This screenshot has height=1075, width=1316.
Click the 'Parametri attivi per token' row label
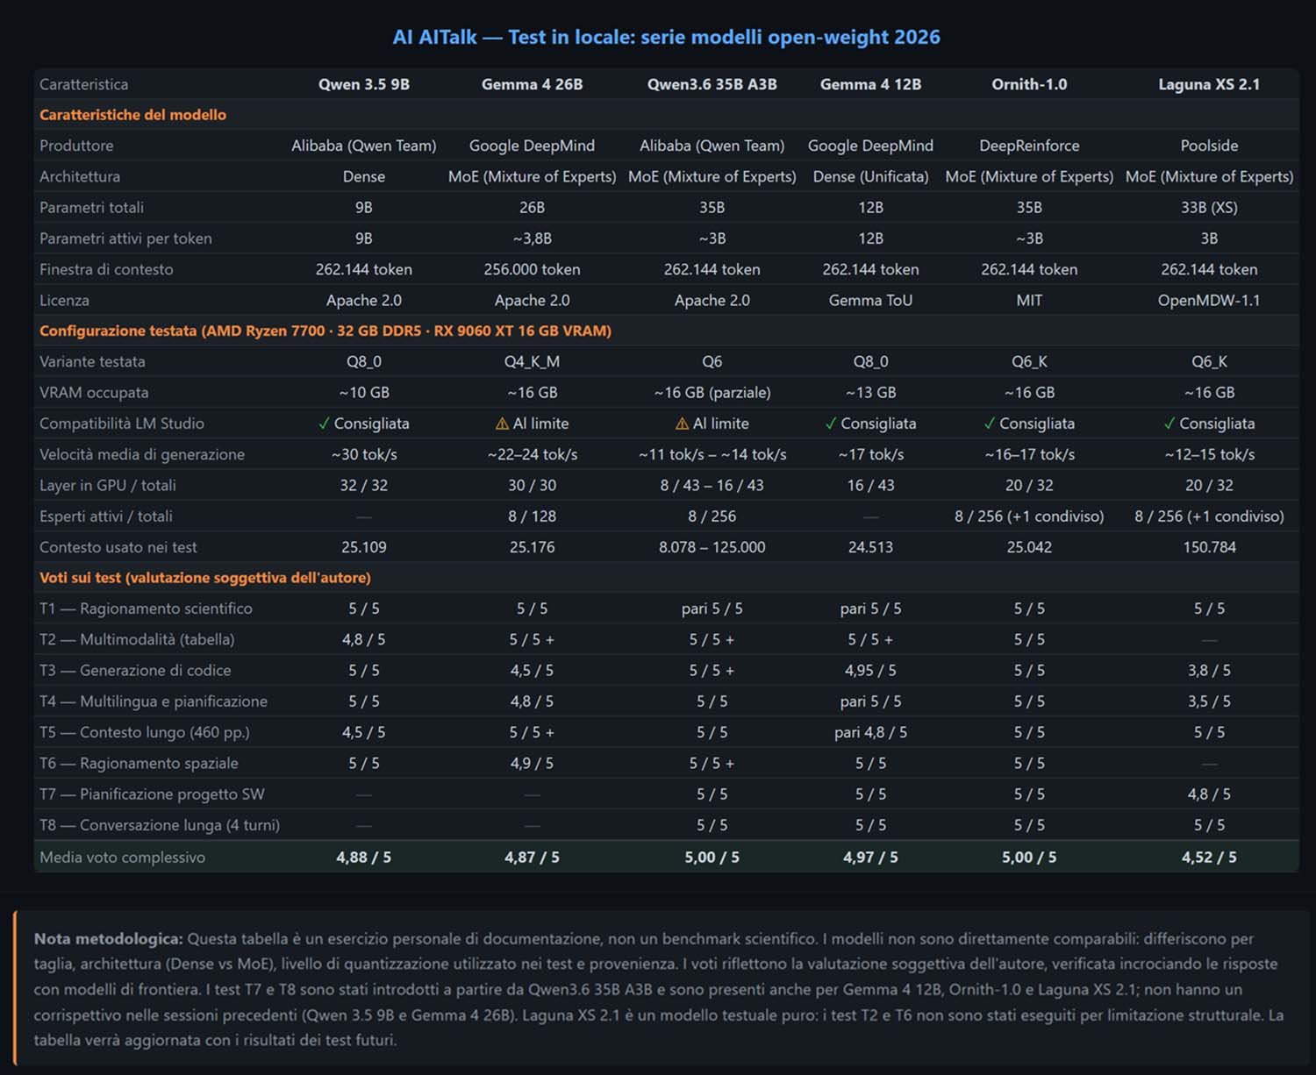pyautogui.click(x=125, y=238)
